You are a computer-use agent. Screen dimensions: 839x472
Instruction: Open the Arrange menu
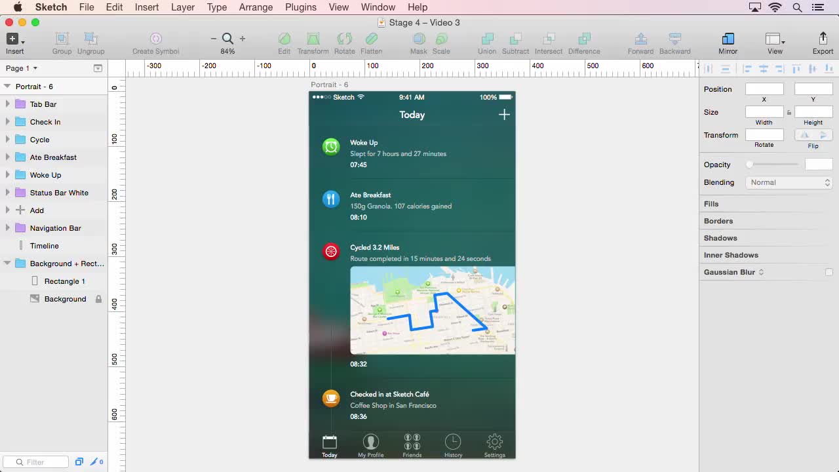coord(256,7)
